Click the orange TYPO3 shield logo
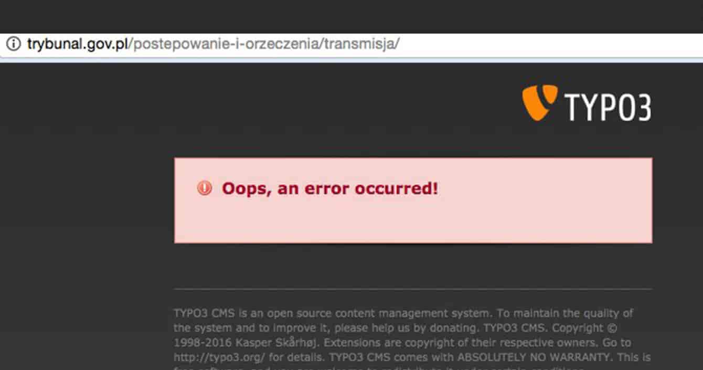Screen dimensions: 703x370 (x=539, y=102)
